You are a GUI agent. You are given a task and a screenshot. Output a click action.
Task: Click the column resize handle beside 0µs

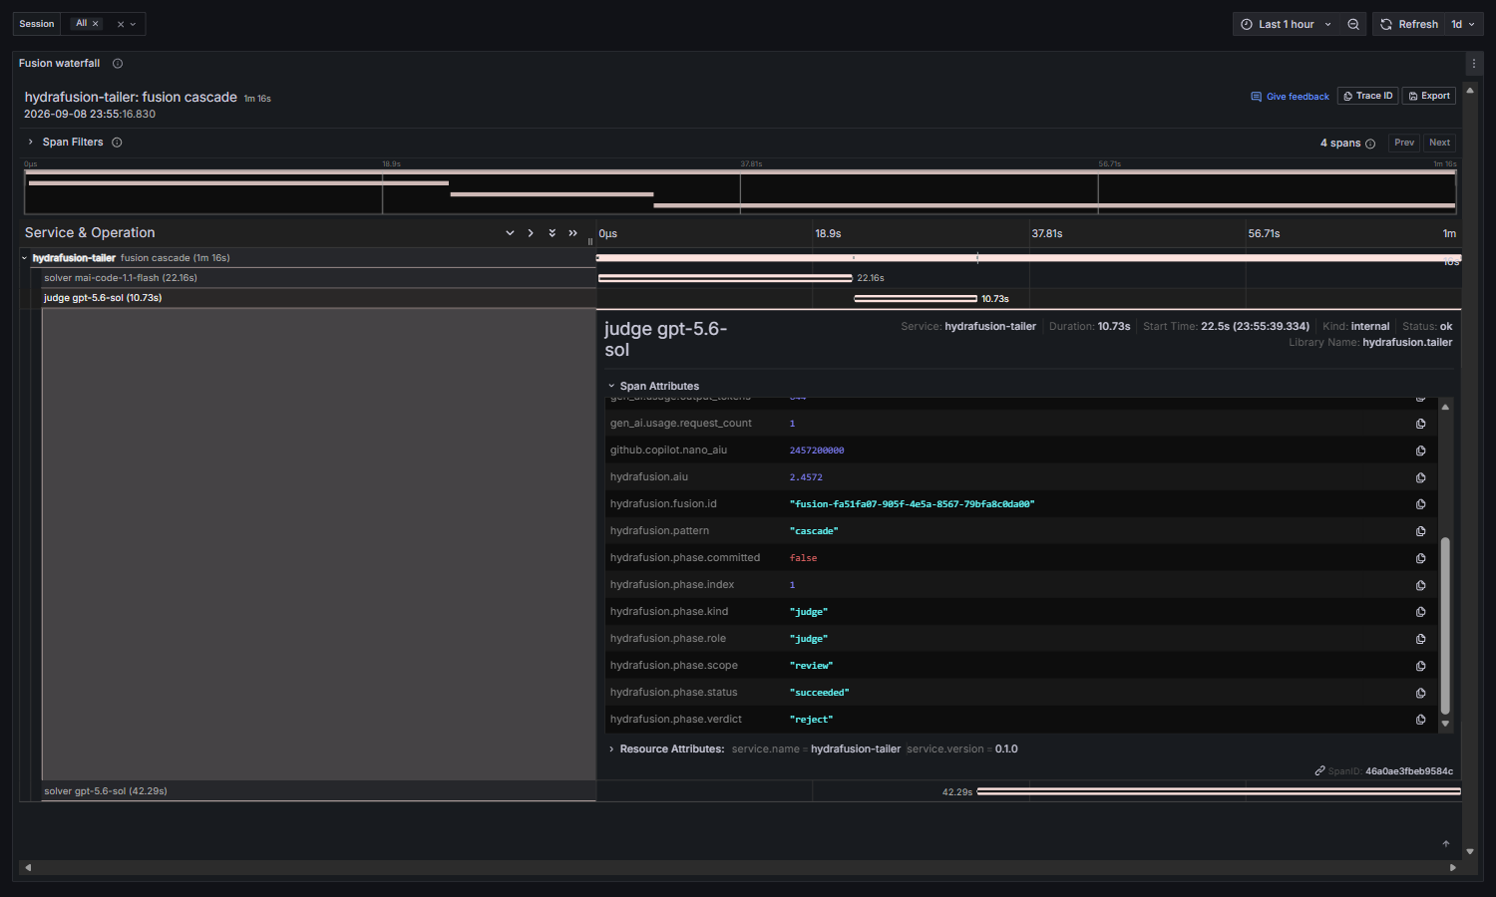590,241
